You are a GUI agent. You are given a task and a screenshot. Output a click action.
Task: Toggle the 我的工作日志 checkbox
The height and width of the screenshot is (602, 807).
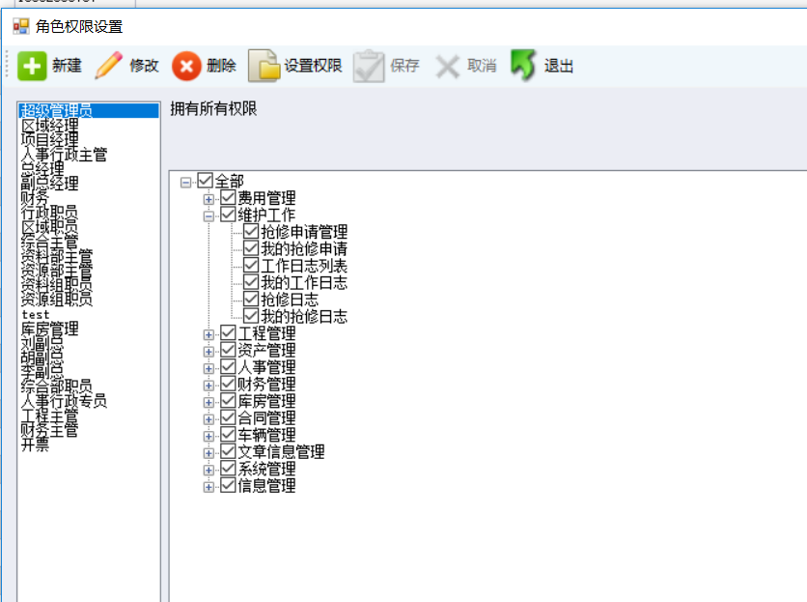tap(251, 282)
